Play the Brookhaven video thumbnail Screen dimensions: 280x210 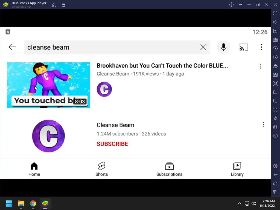48,85
